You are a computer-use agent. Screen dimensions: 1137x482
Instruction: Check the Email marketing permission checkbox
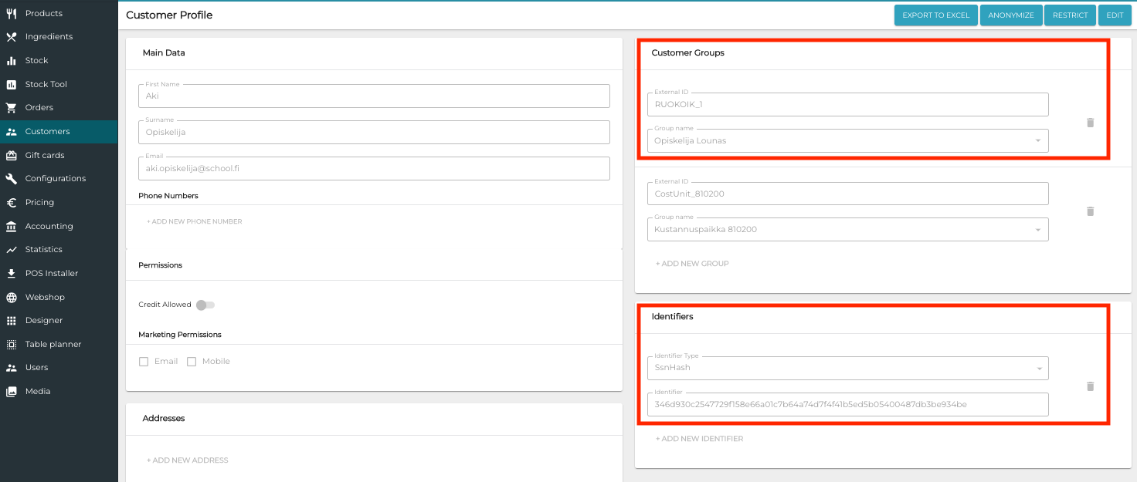pyautogui.click(x=144, y=362)
